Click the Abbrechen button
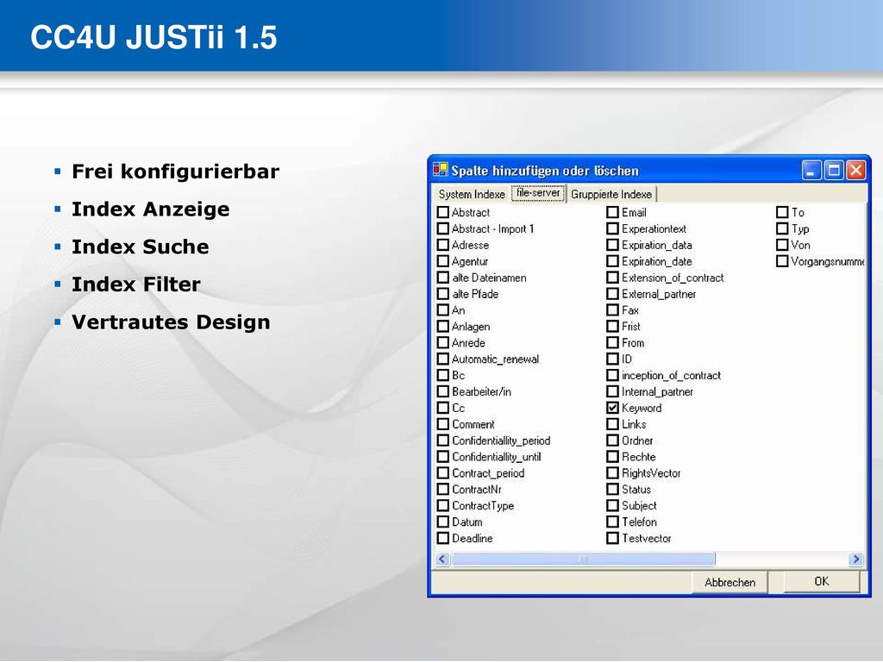883x662 pixels. 730,582
